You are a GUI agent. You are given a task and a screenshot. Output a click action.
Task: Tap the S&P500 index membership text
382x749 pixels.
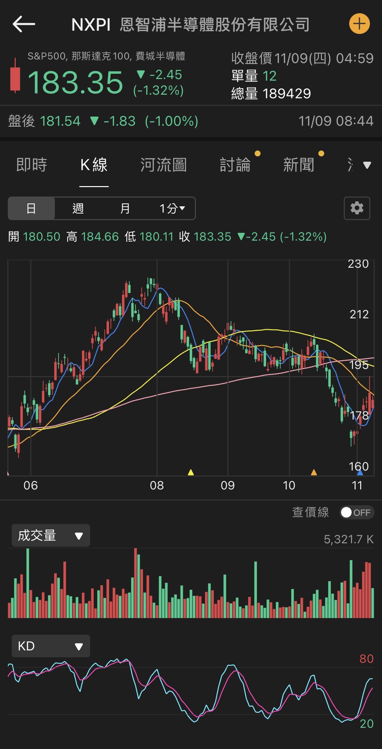(x=106, y=56)
